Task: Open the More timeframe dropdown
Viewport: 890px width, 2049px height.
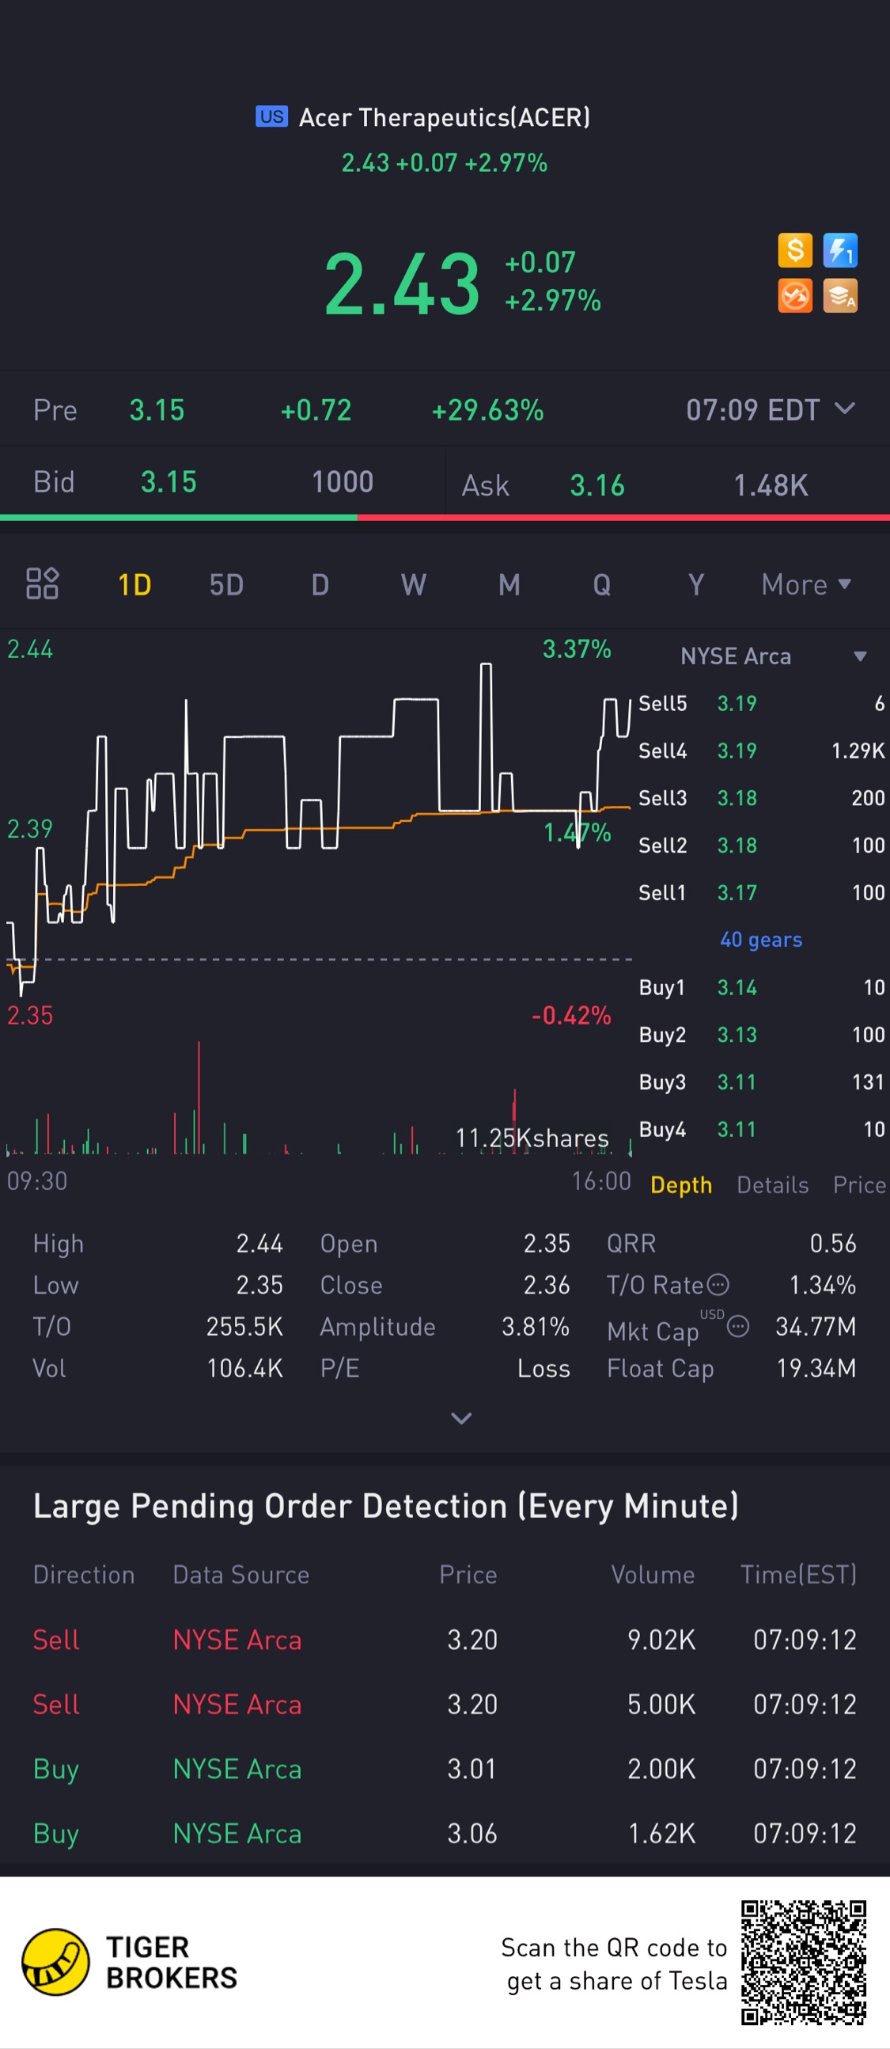Action: 807,584
